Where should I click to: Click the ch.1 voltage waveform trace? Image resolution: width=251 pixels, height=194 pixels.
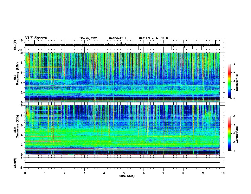pos(122,45)
